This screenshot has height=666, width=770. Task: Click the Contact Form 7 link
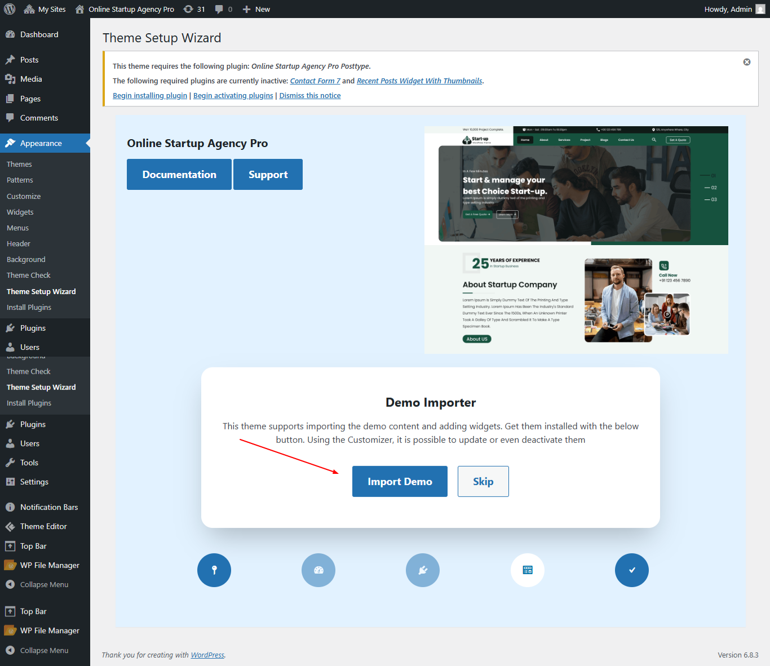315,81
